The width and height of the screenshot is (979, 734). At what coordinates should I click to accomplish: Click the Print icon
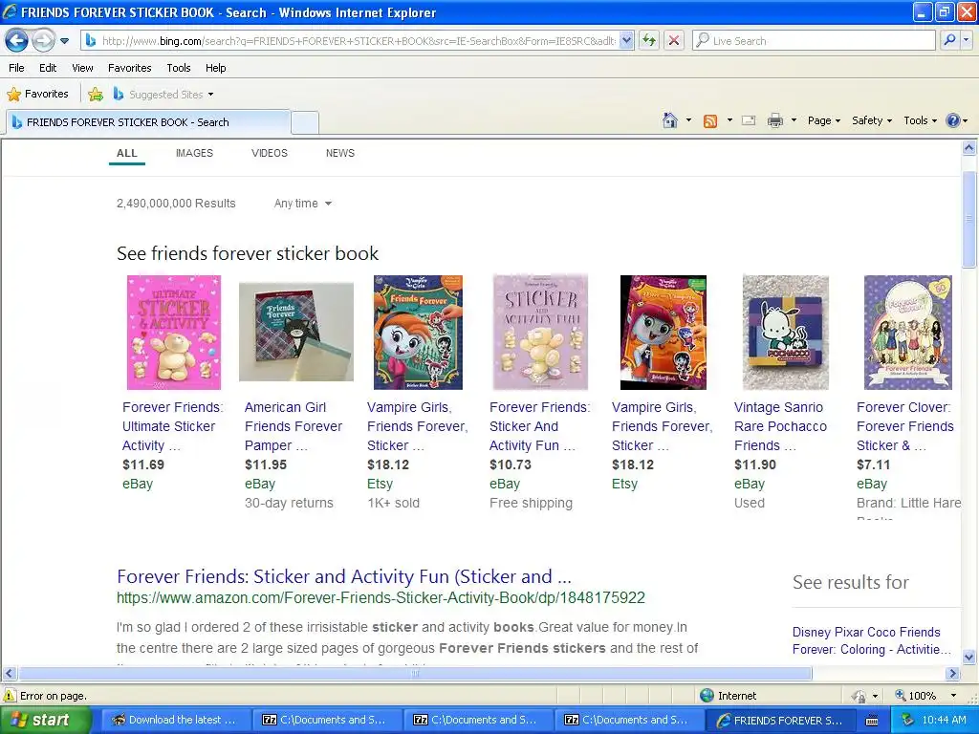tap(774, 120)
